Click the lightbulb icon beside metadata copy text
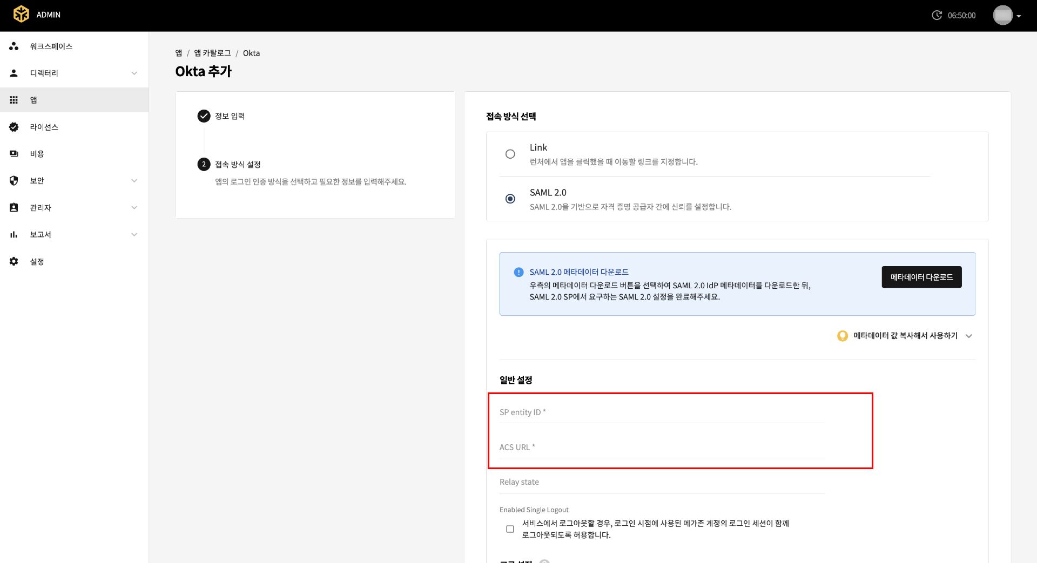Image resolution: width=1037 pixels, height=563 pixels. pyautogui.click(x=842, y=336)
